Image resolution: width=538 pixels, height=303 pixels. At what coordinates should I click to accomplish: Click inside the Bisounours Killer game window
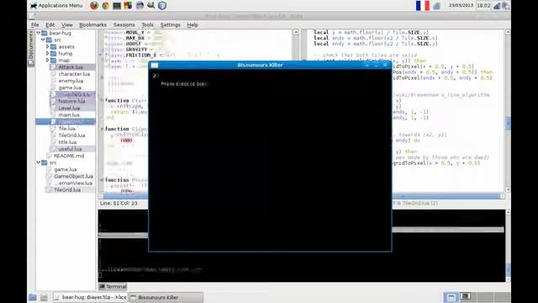pos(270,160)
